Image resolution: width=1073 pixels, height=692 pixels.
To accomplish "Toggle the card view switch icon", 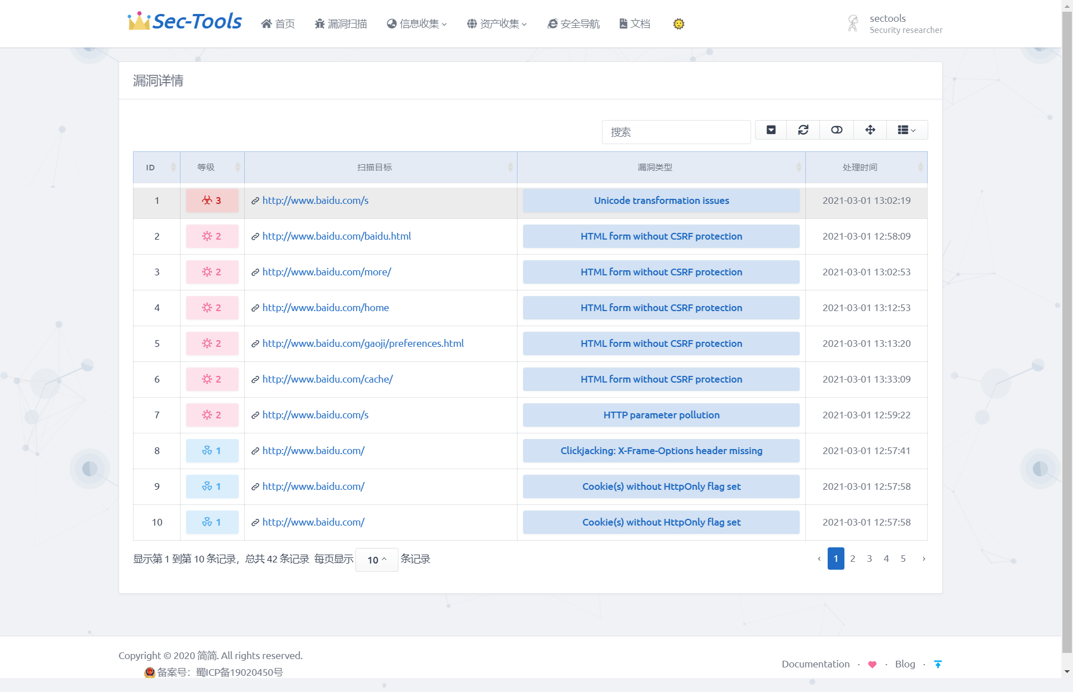I will [837, 130].
